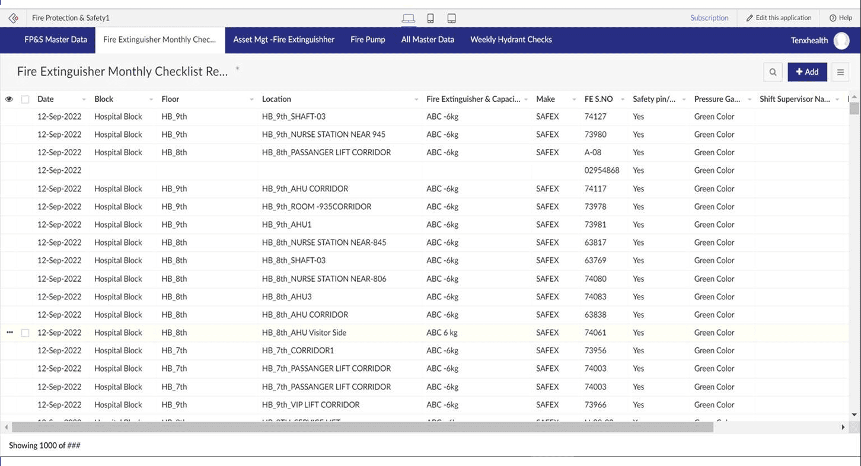Add a new checklist record
861x466 pixels.
[807, 72]
